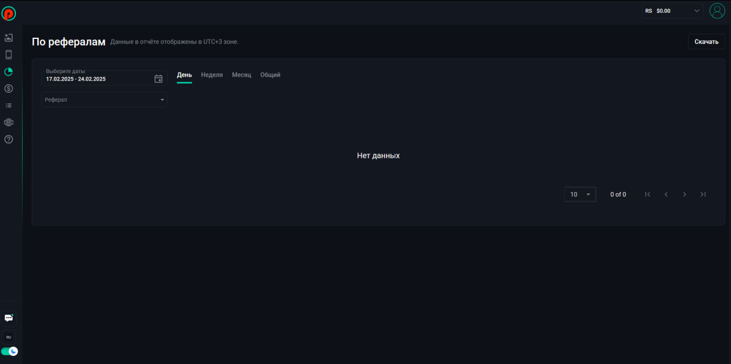Open the rows per page dropdown
The image size is (731, 364).
[580, 194]
